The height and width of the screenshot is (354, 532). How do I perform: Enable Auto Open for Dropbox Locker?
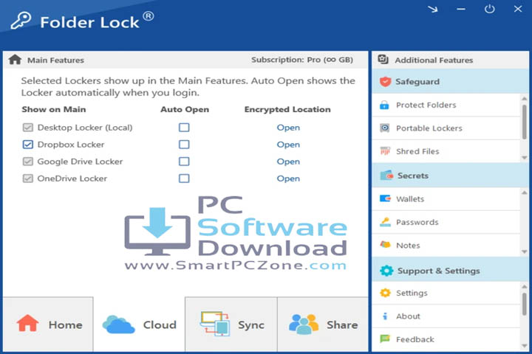[x=184, y=145]
